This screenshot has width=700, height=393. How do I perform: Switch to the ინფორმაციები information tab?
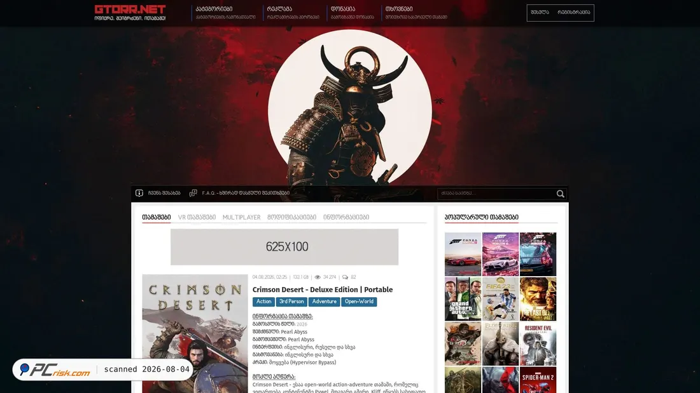[346, 217]
